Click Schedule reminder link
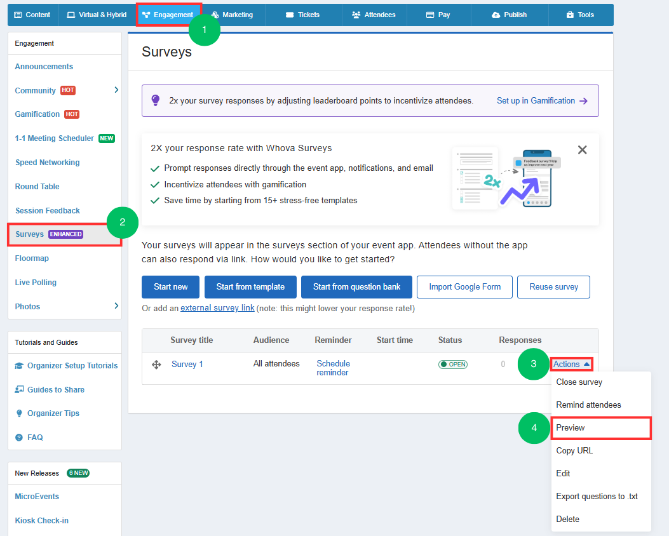Image resolution: width=669 pixels, height=536 pixels. click(333, 368)
